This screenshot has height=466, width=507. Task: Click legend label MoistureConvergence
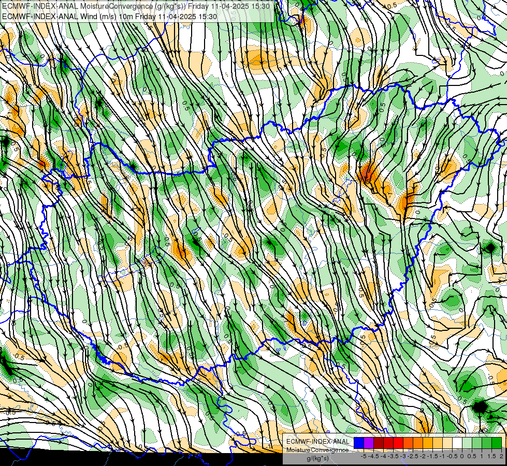click(x=318, y=450)
